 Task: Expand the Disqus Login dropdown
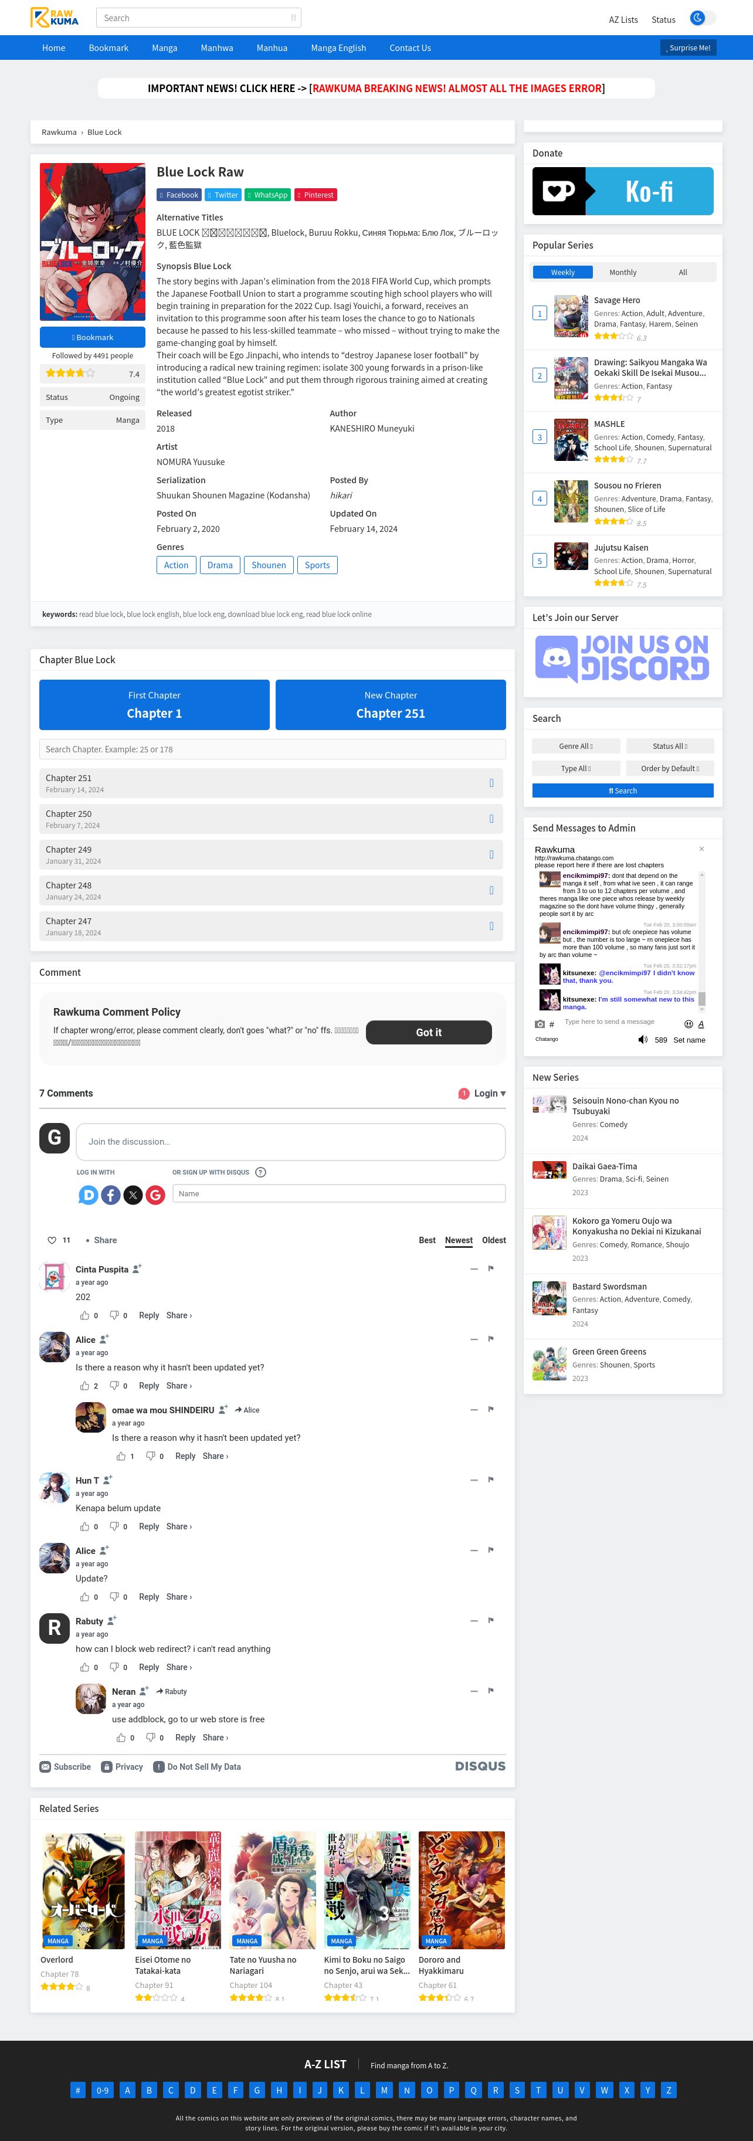pos(490,1093)
